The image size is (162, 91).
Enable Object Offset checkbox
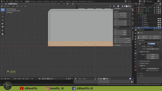tap(141, 63)
